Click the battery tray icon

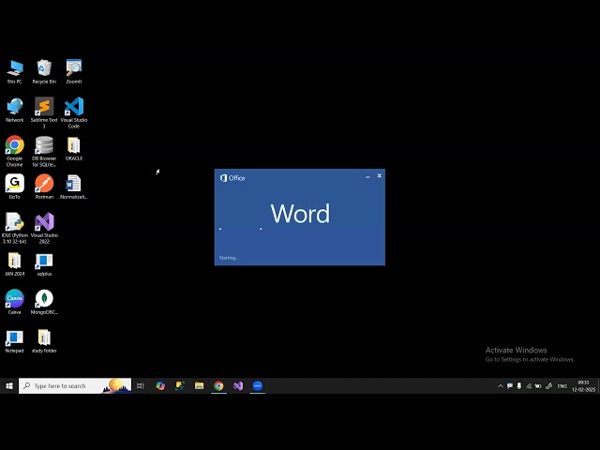click(x=538, y=386)
